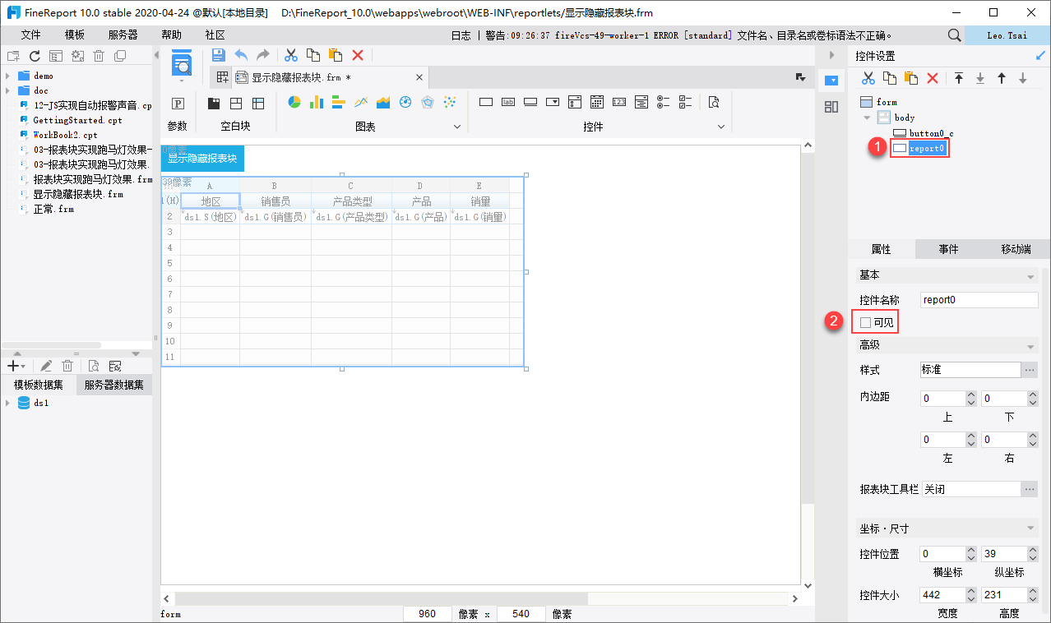The height and width of the screenshot is (623, 1051).
Task: Open the 服务器 menu
Action: pos(123,35)
